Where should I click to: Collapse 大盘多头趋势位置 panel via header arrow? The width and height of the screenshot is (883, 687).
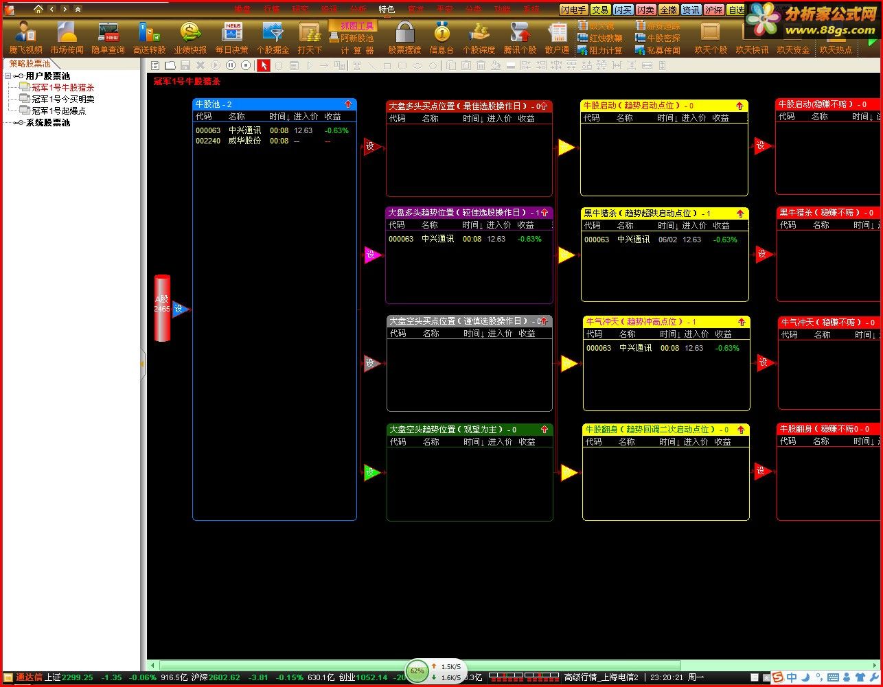click(x=544, y=213)
